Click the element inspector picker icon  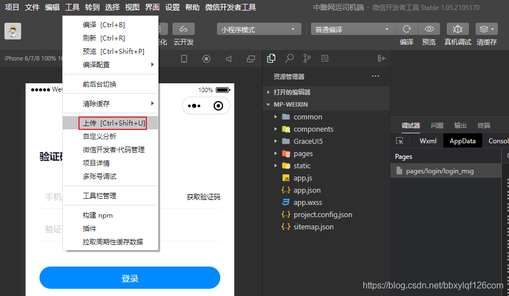click(x=400, y=141)
